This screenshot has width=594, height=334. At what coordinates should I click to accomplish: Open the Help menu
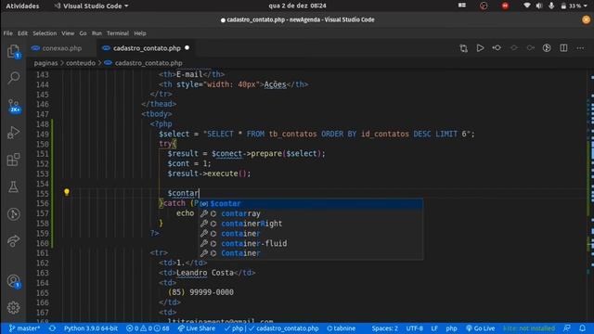[140, 33]
